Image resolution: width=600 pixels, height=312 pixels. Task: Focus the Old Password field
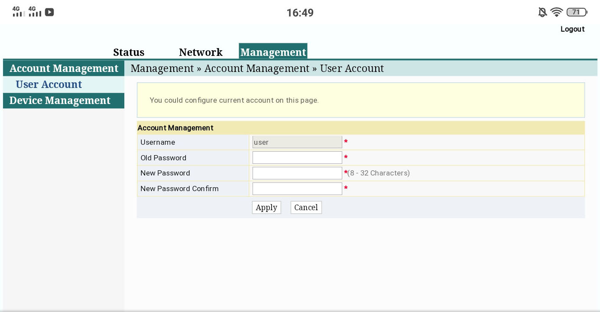(297, 158)
